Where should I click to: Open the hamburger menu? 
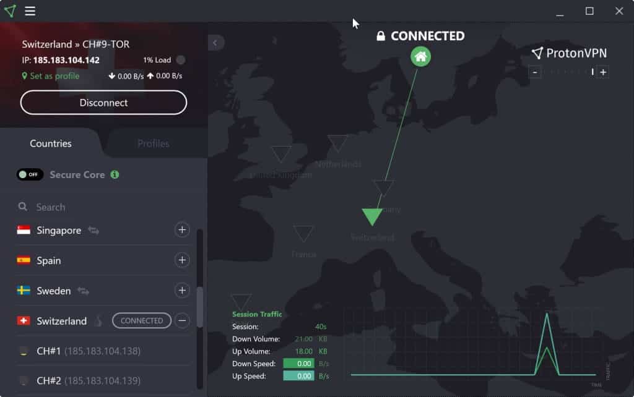pyautogui.click(x=28, y=11)
